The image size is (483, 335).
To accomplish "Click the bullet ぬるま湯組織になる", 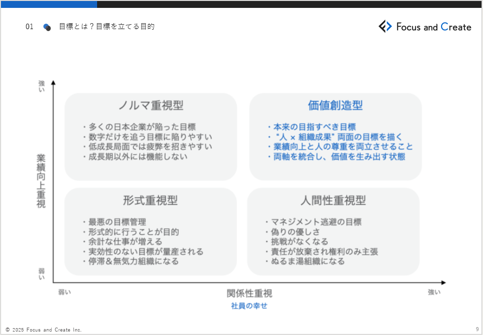I will (x=308, y=261).
